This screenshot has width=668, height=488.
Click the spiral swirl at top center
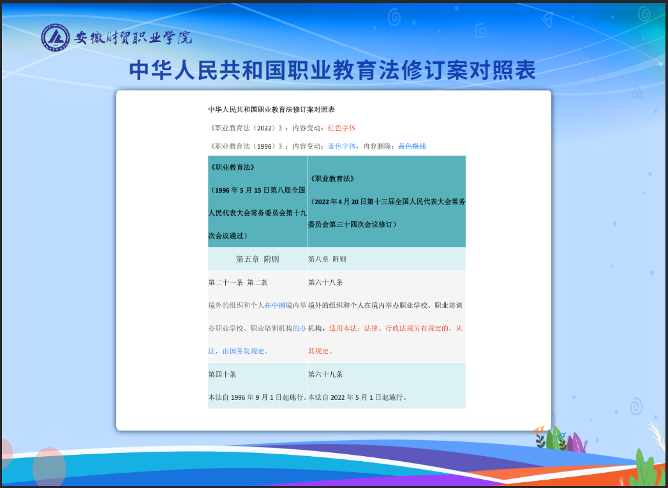tap(394, 15)
